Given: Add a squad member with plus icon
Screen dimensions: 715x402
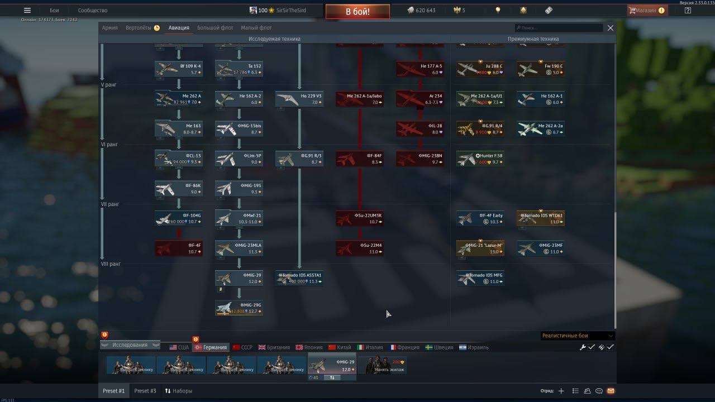Looking at the screenshot, I should click(561, 391).
